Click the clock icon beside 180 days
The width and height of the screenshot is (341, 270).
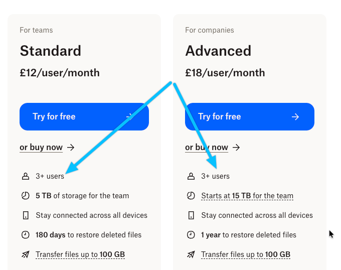click(26, 235)
